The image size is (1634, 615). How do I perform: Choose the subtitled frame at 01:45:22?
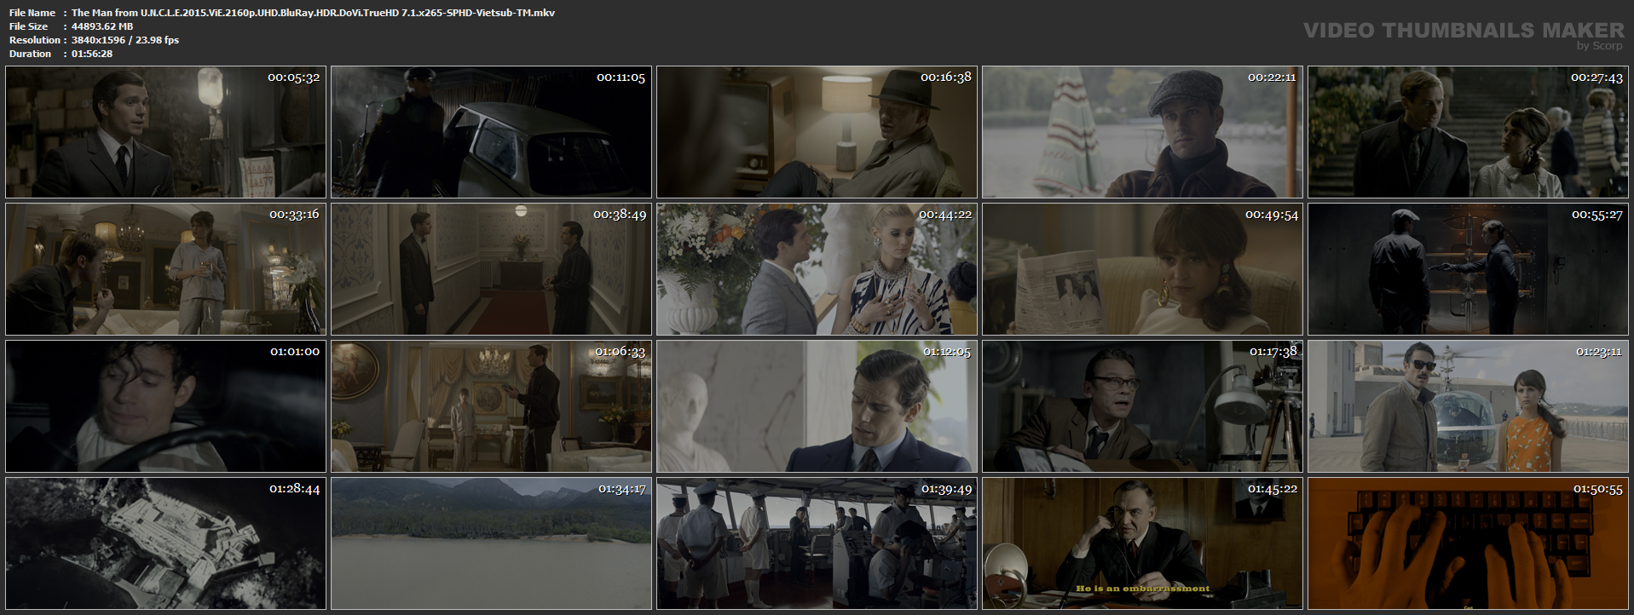click(1142, 543)
